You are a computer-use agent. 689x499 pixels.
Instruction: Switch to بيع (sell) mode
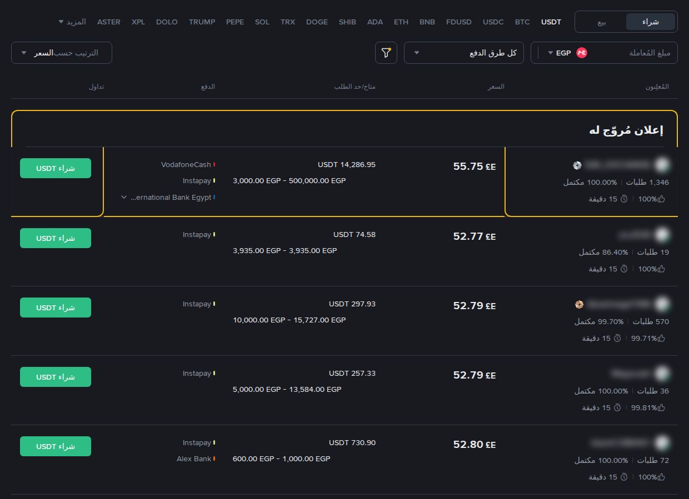tap(602, 22)
